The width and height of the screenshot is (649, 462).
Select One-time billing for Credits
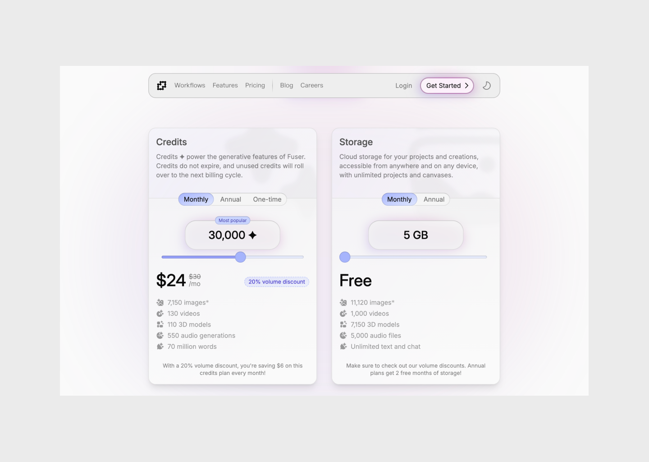coord(267,199)
